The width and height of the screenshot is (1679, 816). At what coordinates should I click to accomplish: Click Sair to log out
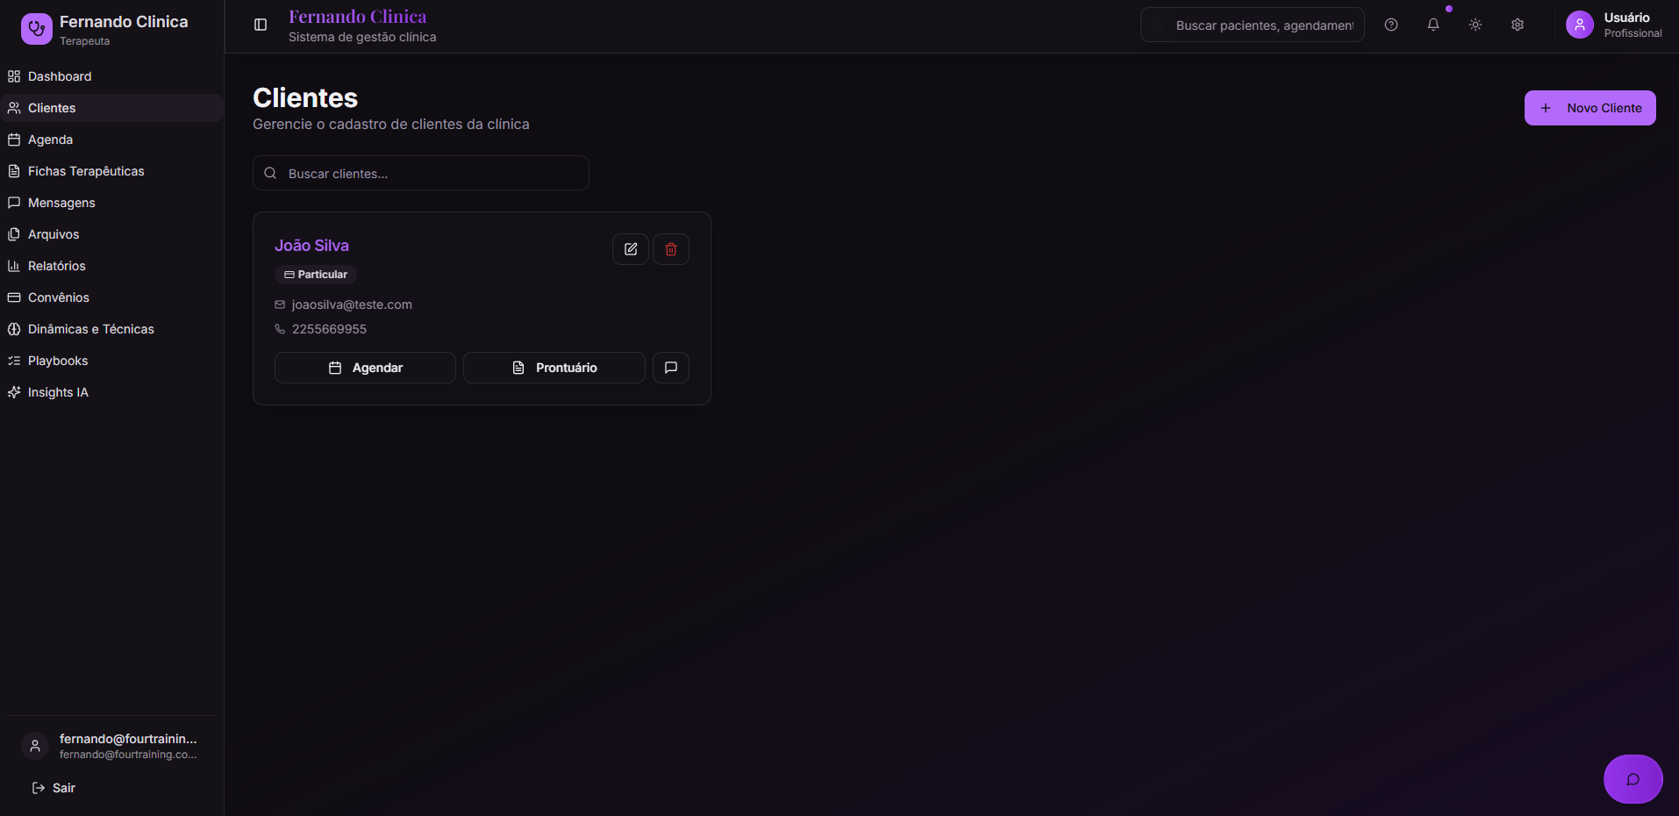click(x=54, y=788)
